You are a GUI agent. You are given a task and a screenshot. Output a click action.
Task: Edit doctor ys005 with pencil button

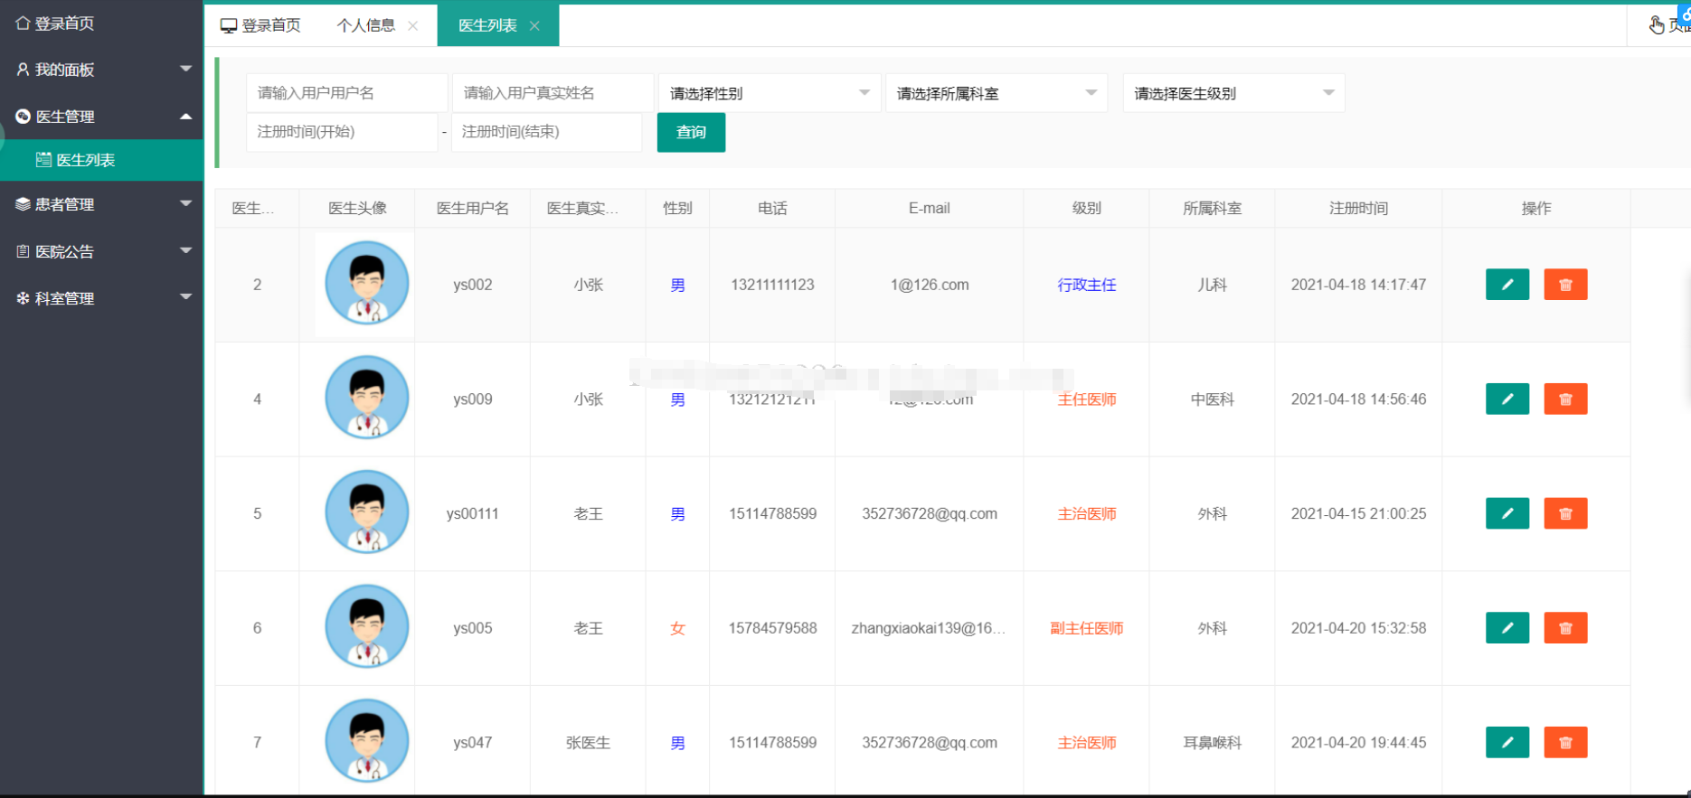tap(1507, 628)
